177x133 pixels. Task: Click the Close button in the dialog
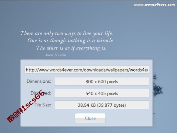click(x=90, y=118)
